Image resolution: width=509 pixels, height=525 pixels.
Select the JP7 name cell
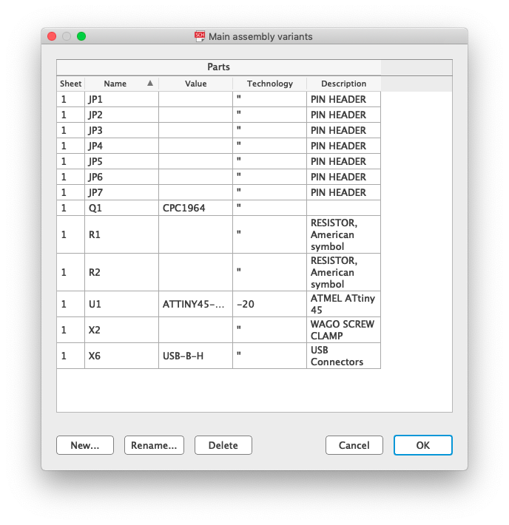tap(121, 192)
